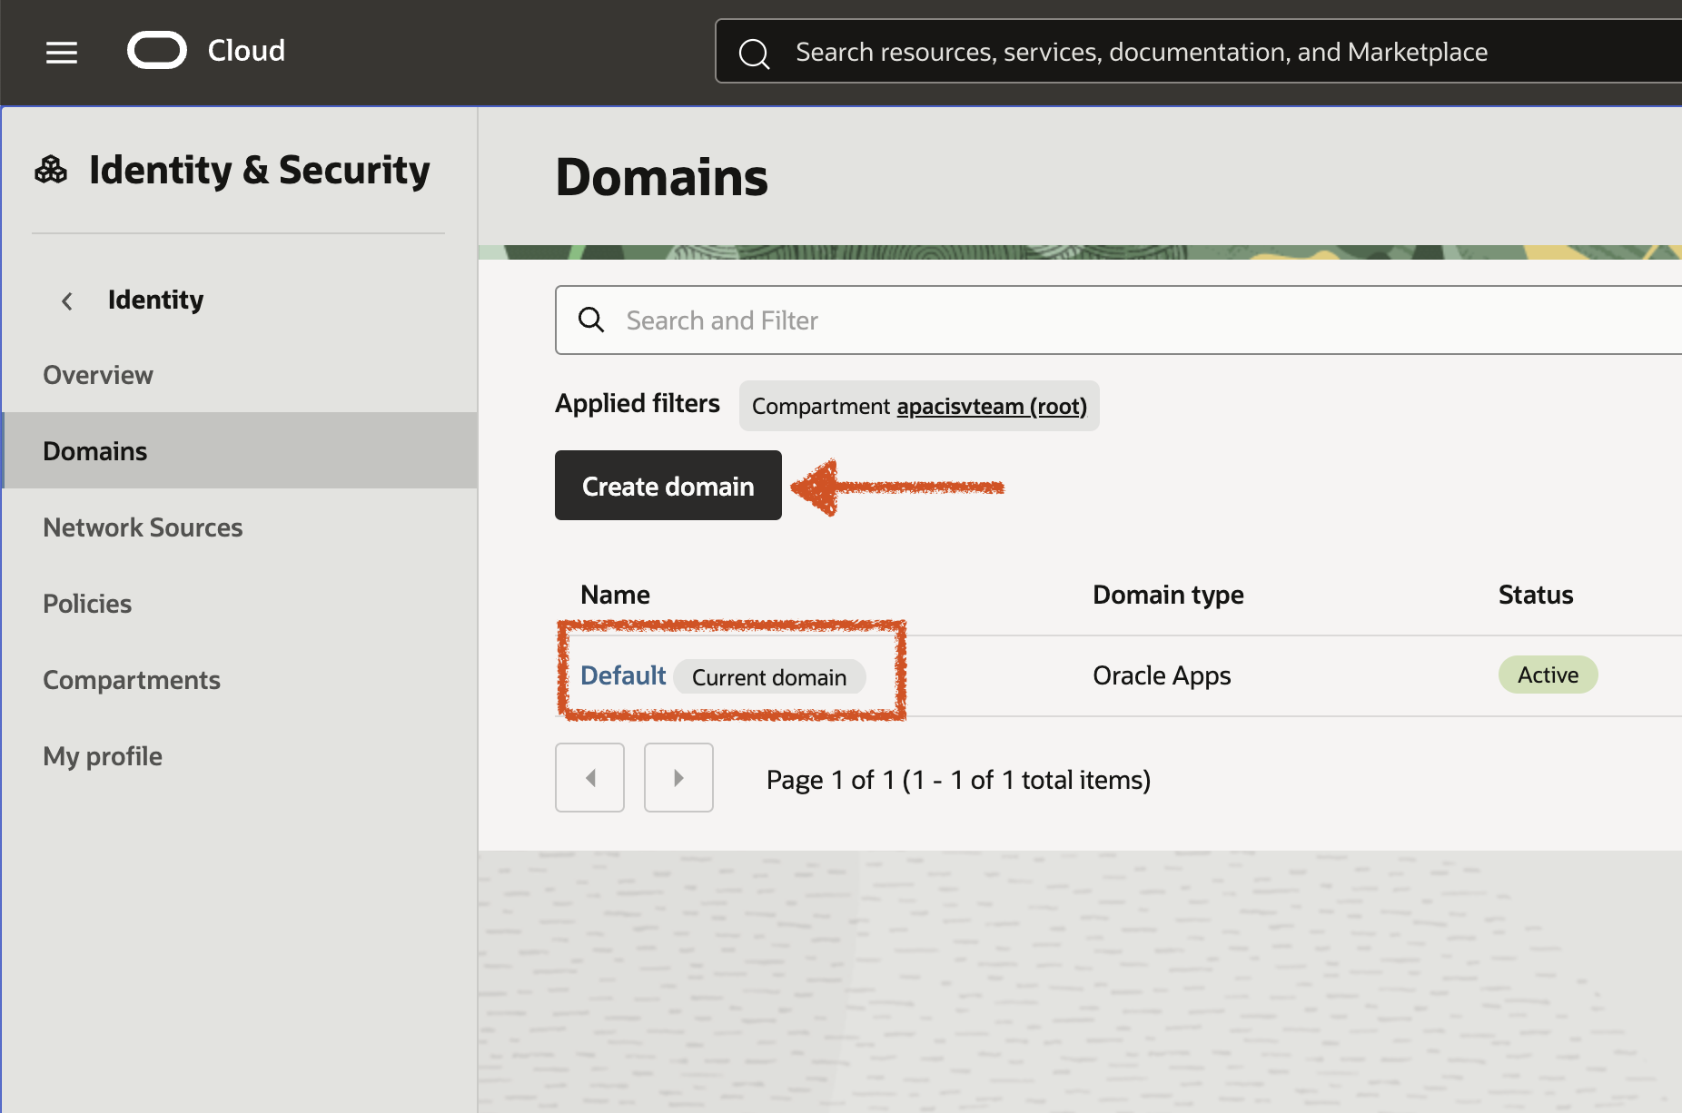The image size is (1682, 1113).
Task: Click the Identity & Security cube icon
Action: click(51, 168)
